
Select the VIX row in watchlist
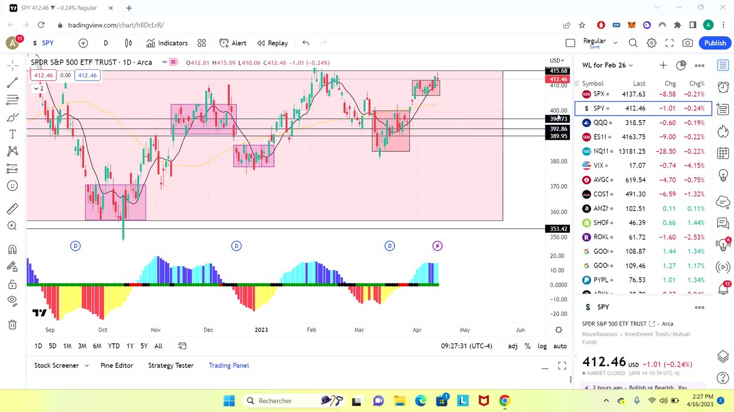[x=643, y=165]
